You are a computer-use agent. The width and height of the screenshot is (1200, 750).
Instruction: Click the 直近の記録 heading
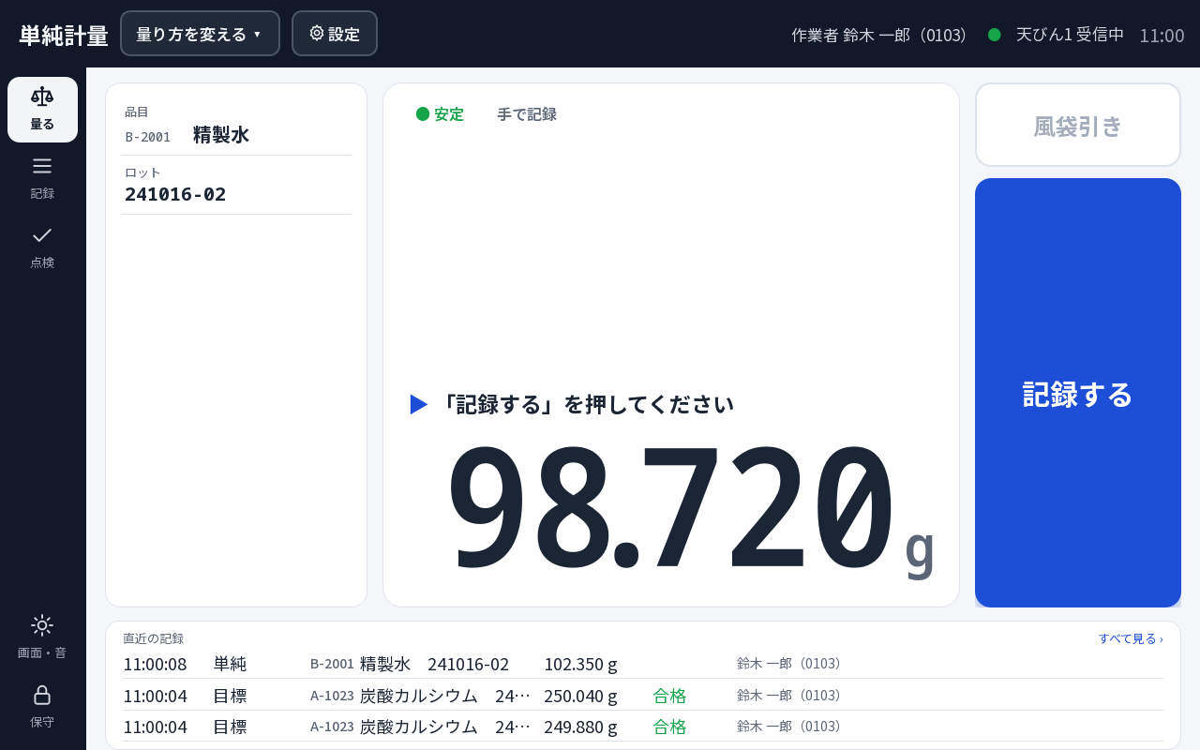coord(154,638)
